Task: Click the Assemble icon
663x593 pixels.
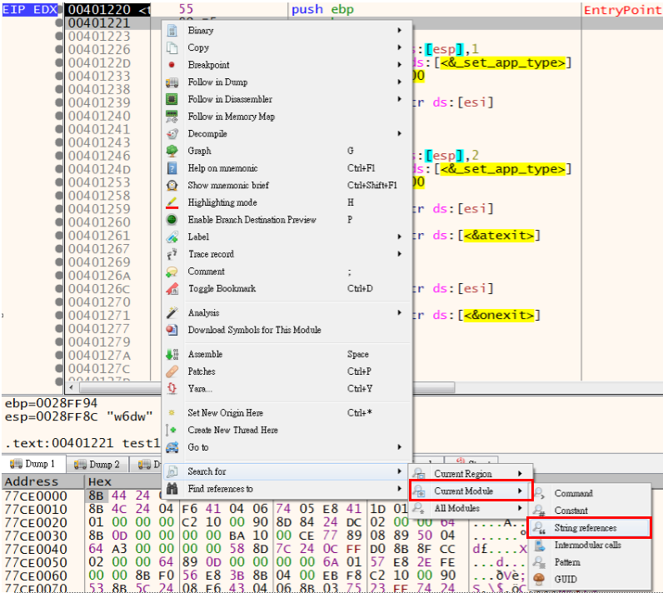Action: coord(172,354)
